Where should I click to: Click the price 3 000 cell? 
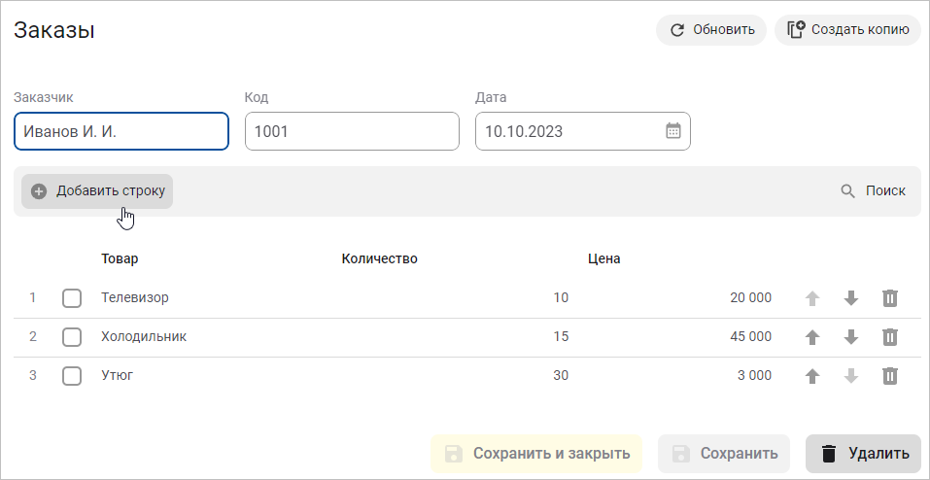pyautogui.click(x=754, y=376)
